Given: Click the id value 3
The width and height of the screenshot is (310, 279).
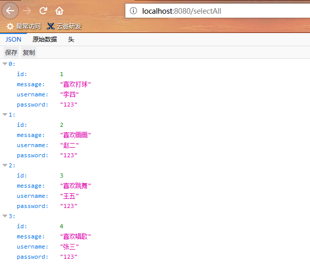Looking at the screenshot, I should [61, 176].
